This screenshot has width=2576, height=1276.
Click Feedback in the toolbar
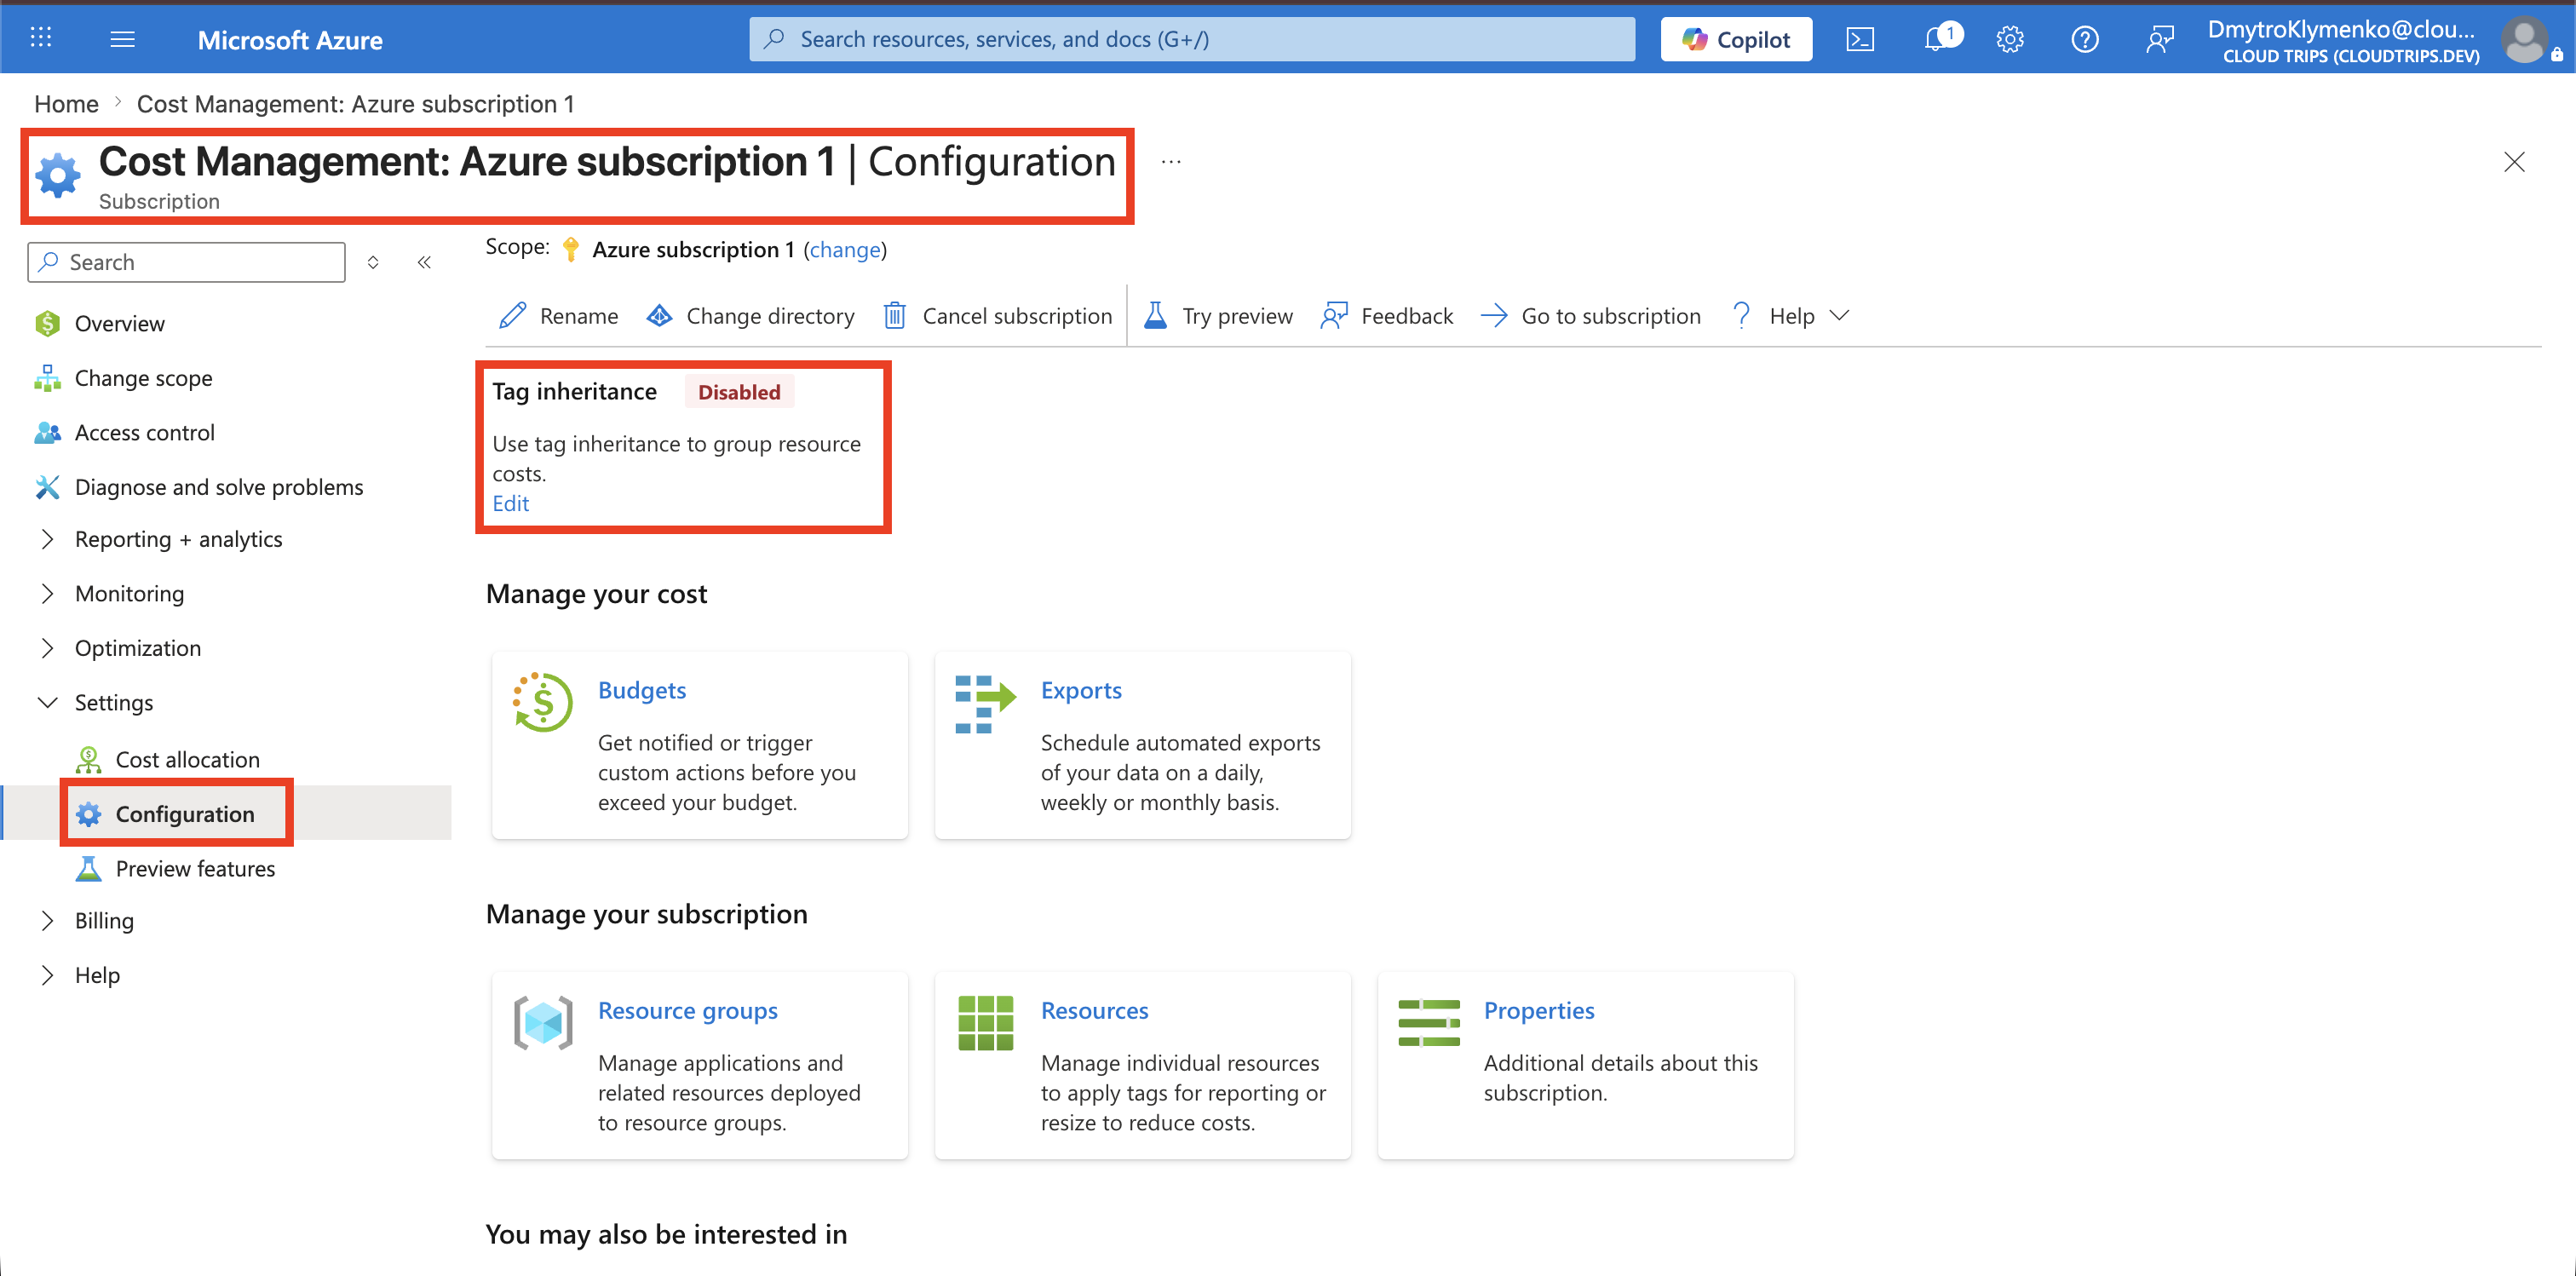point(1386,316)
